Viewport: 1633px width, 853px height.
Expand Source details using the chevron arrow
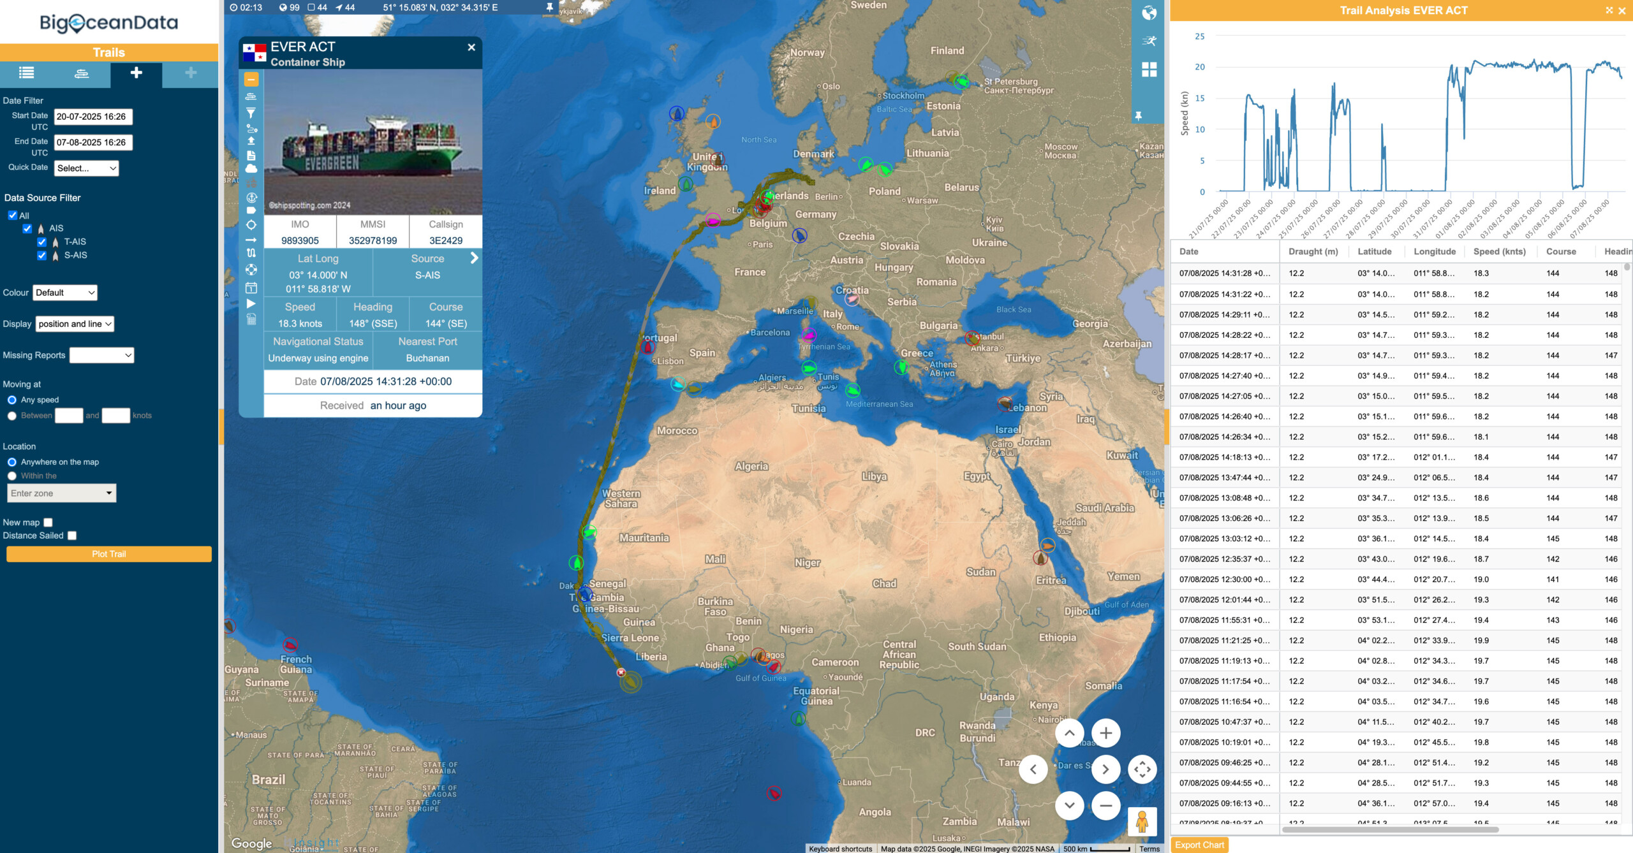pyautogui.click(x=473, y=258)
